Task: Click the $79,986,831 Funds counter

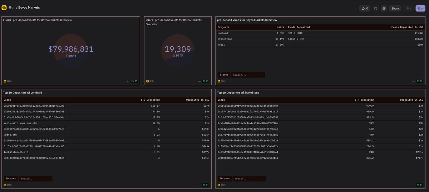Action: tap(71, 49)
